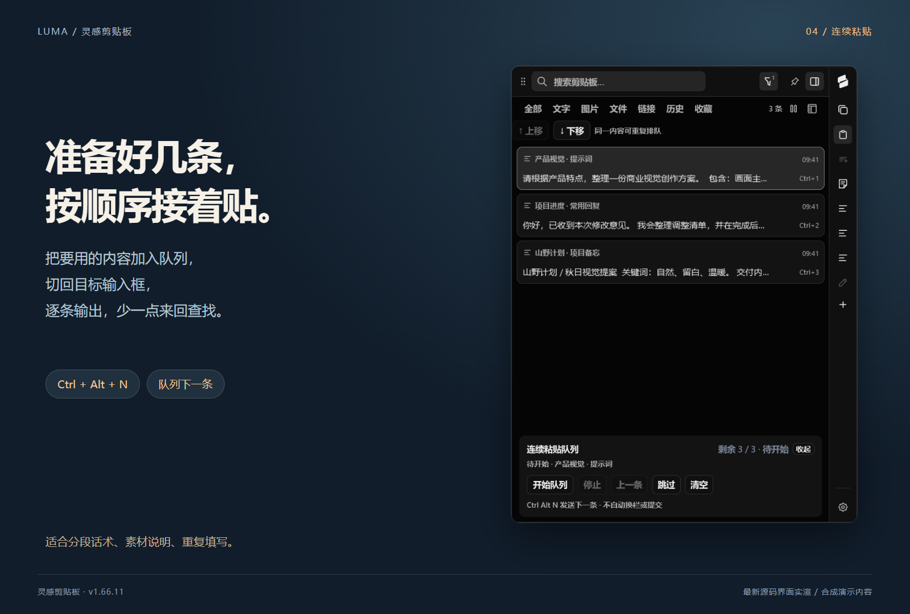The image size is (910, 614).
Task: Open the sticky note icon in sidebar
Action: tap(843, 184)
